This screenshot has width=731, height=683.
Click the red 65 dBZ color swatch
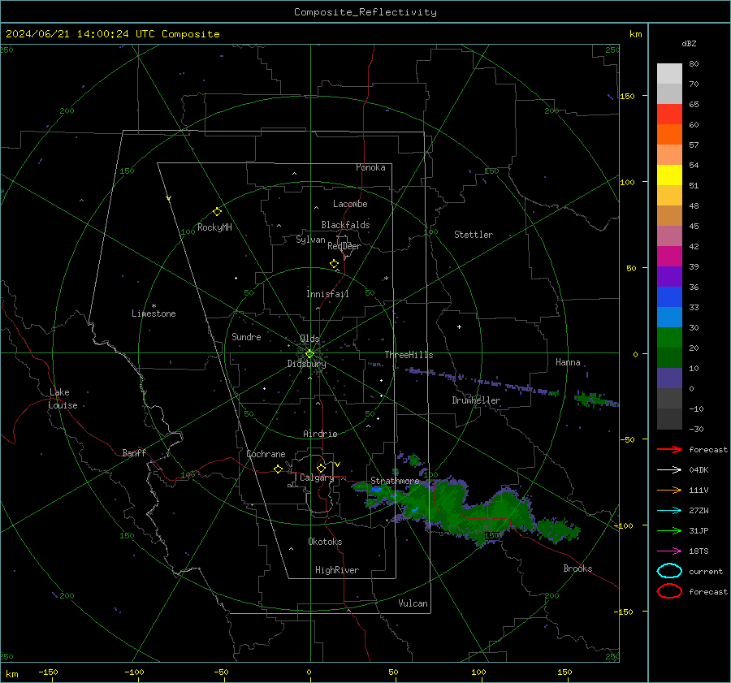[669, 114]
